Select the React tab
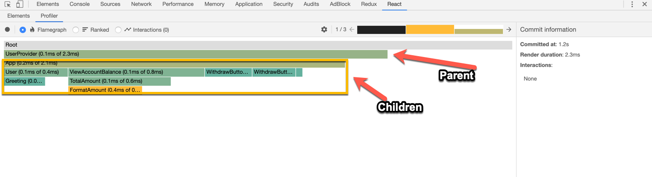Viewport: 652px width, 177px height. click(394, 4)
